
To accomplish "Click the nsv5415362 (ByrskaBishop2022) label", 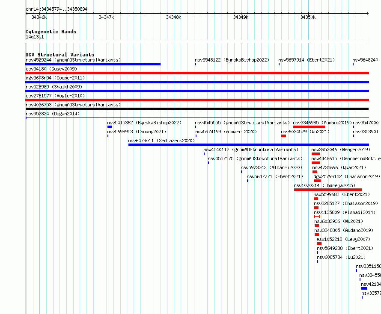I will click(144, 123).
